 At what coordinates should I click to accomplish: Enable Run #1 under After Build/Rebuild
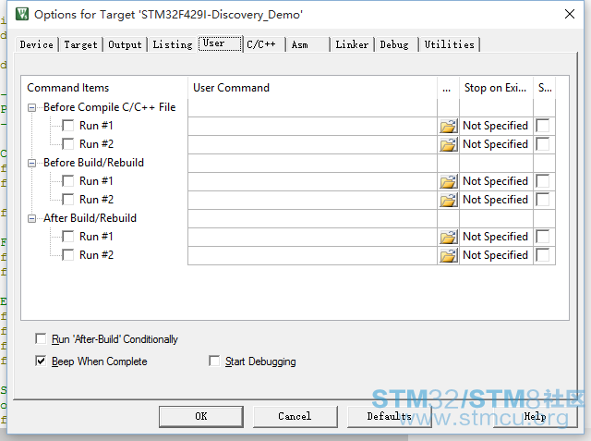[x=68, y=237]
